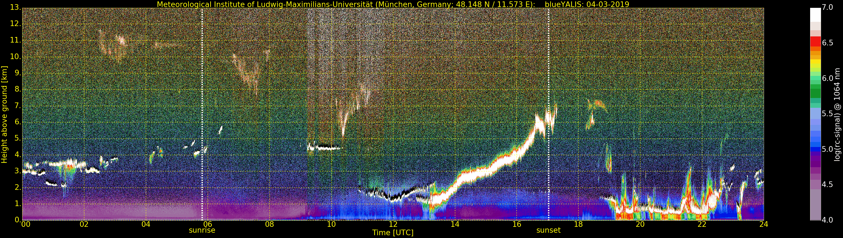Click the y-axis tick label '11.'
843x238 pixels.
[x=15, y=40]
